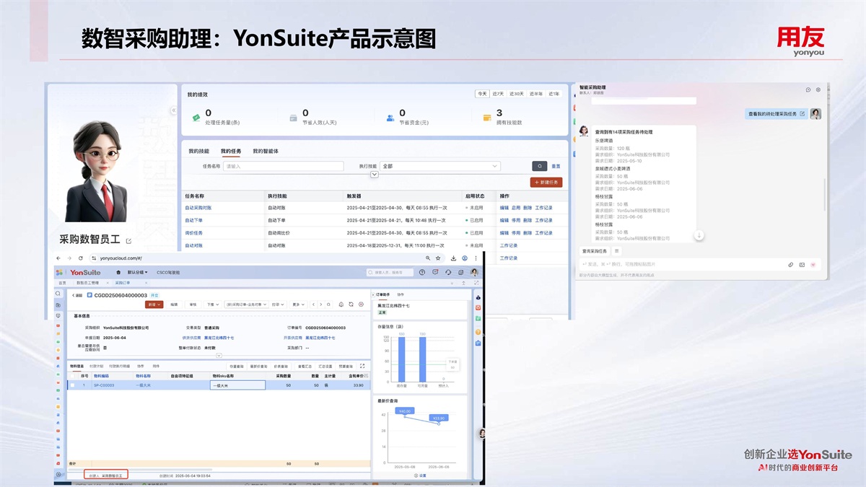Viewport: 866px width, 487px height.
Task: Click the browser reload icon
Action: click(80, 258)
